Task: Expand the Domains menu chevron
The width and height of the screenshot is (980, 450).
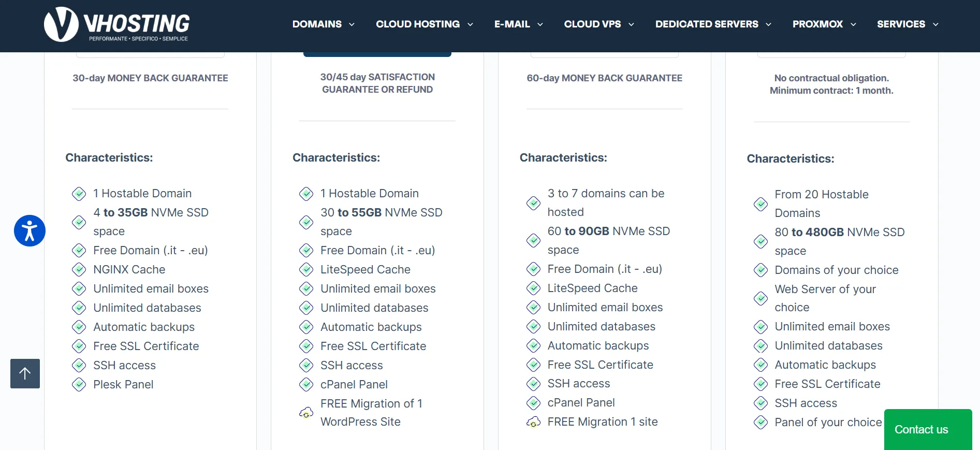Action: pyautogui.click(x=352, y=24)
